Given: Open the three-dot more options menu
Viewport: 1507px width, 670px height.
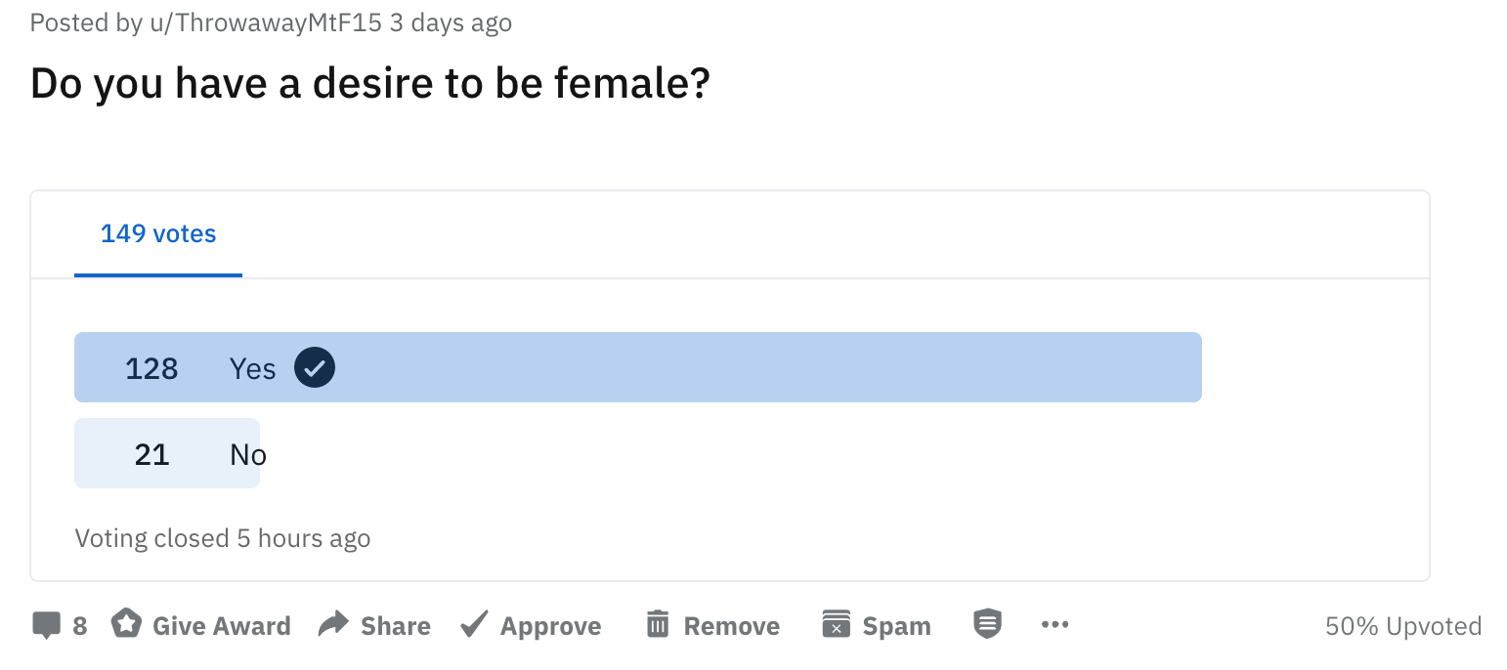Looking at the screenshot, I should pos(1055,624).
